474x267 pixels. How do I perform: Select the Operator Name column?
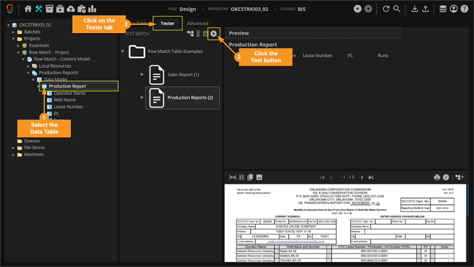[x=70, y=93]
